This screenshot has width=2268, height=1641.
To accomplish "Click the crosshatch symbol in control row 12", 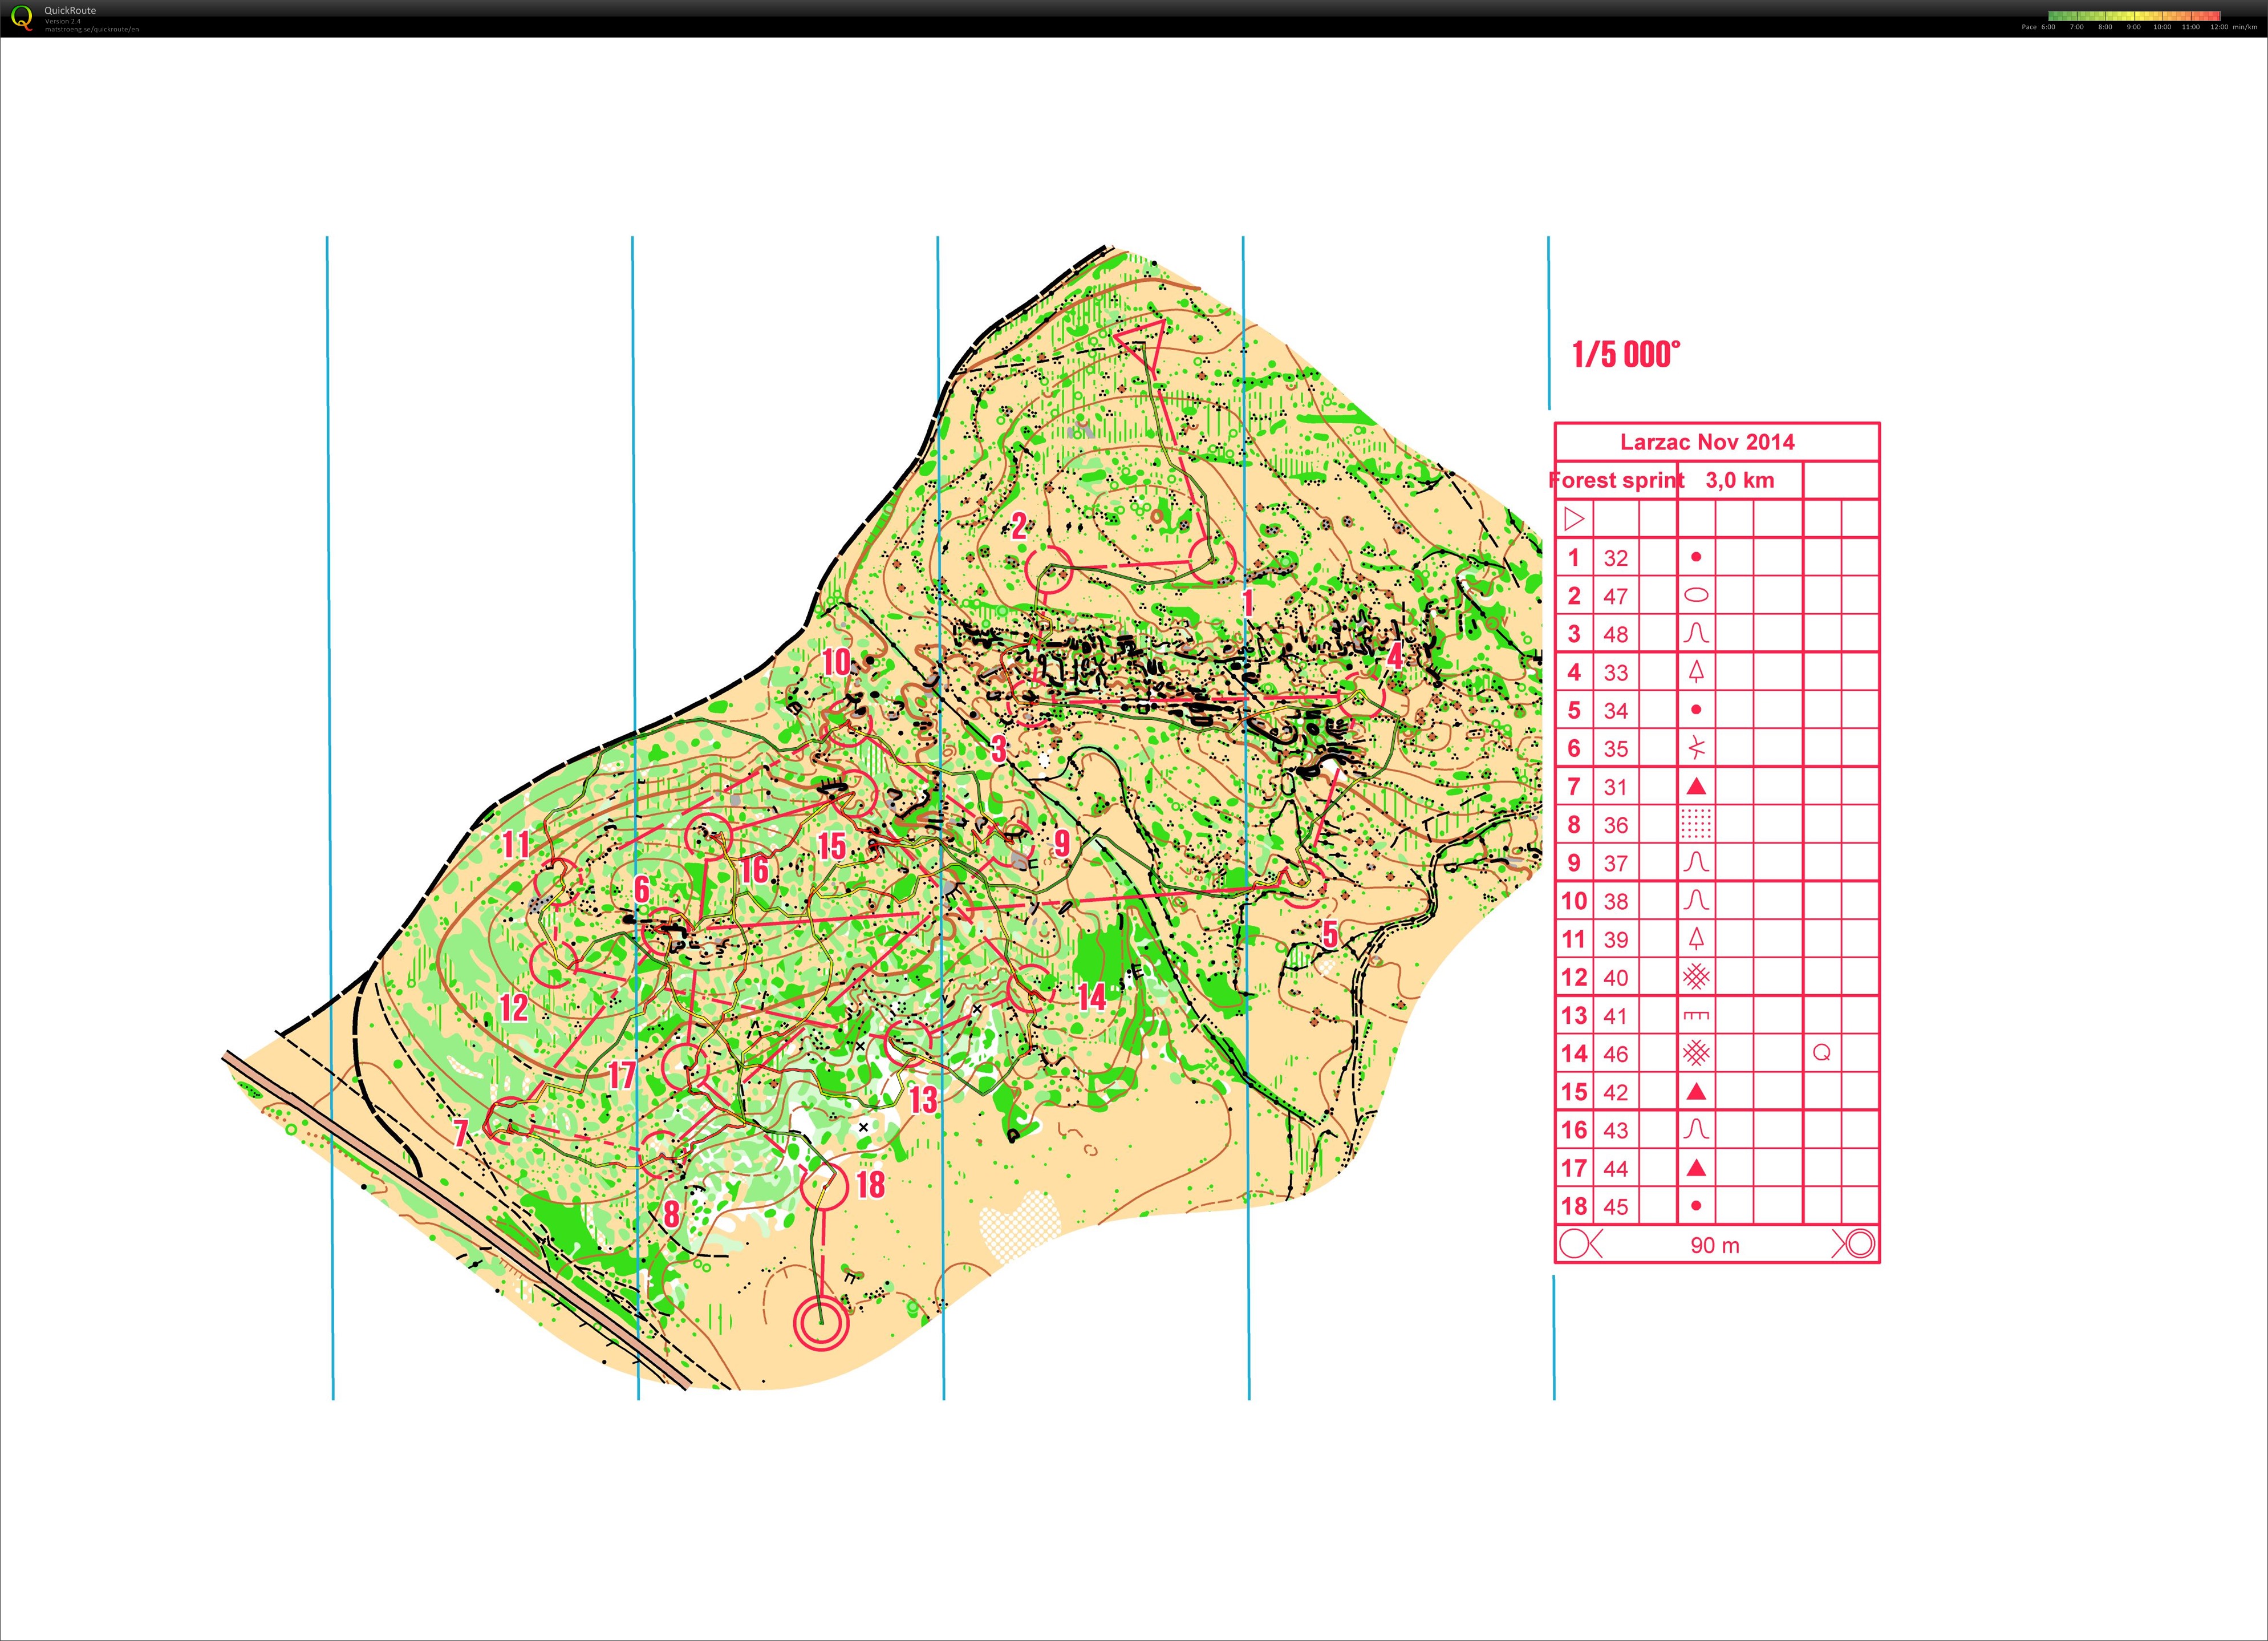I will 1696,976.
